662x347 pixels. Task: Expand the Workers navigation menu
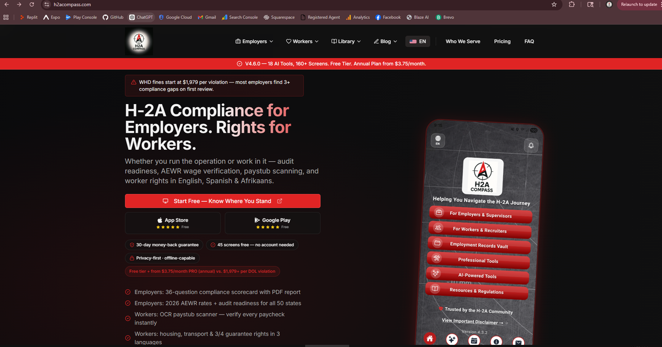(302, 41)
